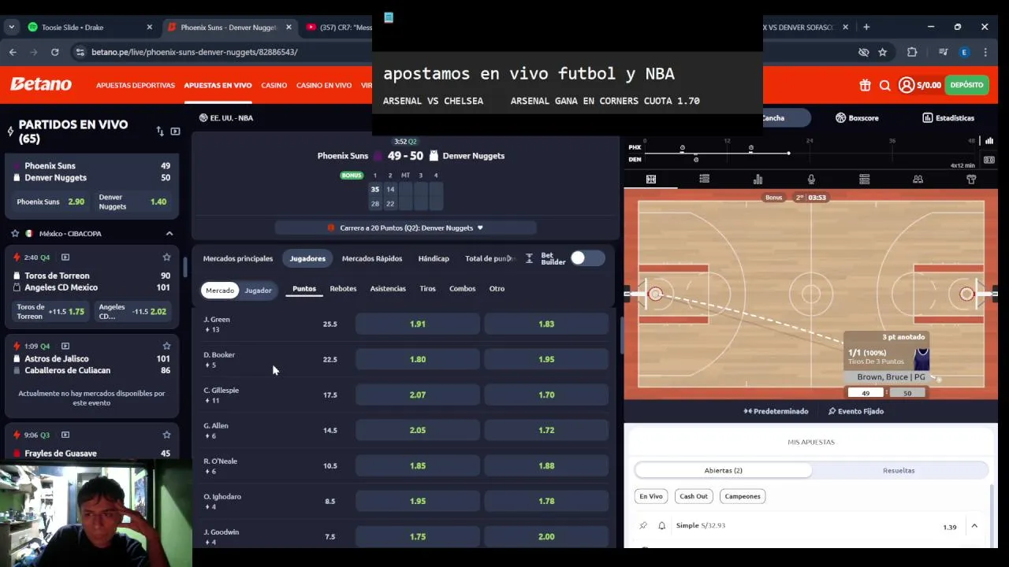Click the chart icon beside the timeline
The width and height of the screenshot is (1009, 567).
(x=989, y=141)
